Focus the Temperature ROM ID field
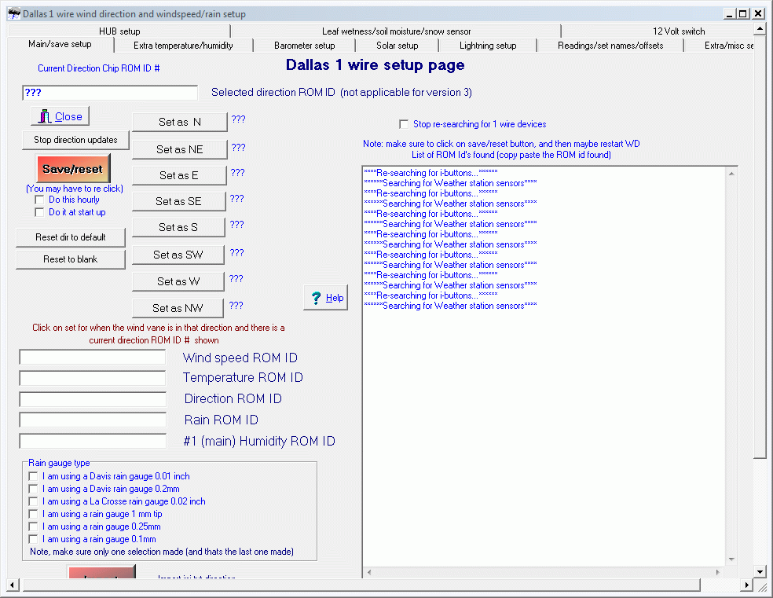The width and height of the screenshot is (773, 598). (x=93, y=378)
